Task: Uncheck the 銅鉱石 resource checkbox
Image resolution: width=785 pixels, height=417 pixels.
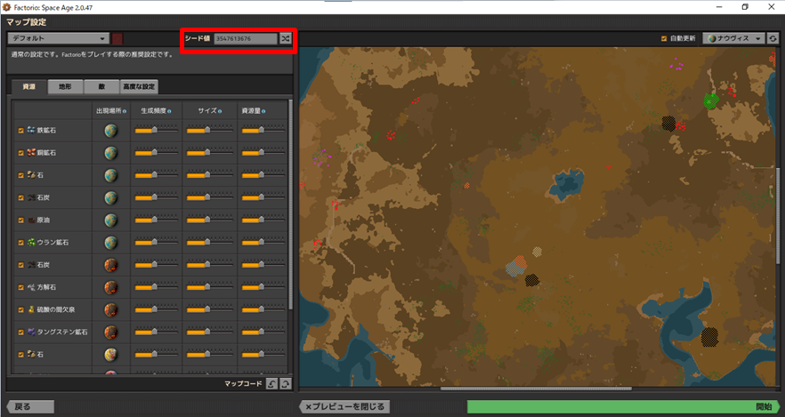Action: pos(21,153)
